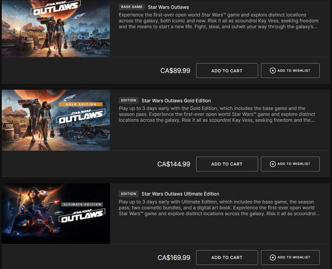Click the CA$144.99 price label
The image size is (332, 269).
(x=174, y=164)
